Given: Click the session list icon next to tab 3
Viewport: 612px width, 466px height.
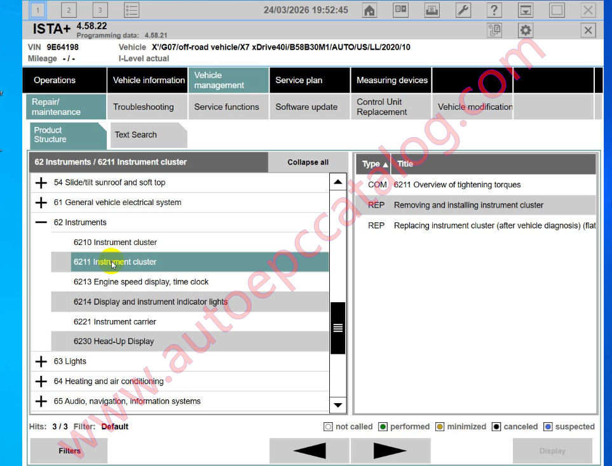Looking at the screenshot, I should (x=132, y=10).
